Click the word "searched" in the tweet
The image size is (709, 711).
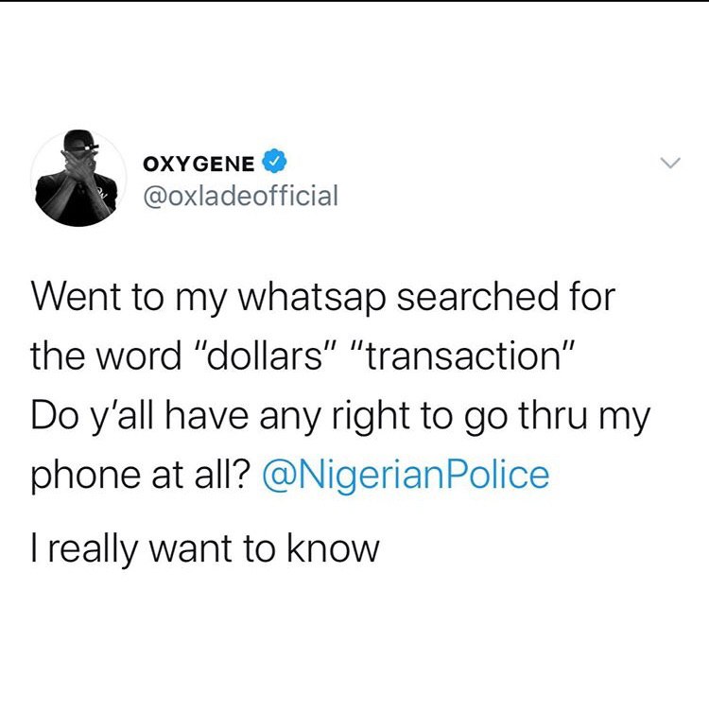tap(477, 298)
